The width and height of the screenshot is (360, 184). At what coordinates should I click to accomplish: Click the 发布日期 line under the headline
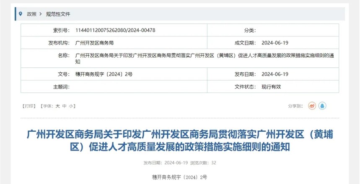166,163
